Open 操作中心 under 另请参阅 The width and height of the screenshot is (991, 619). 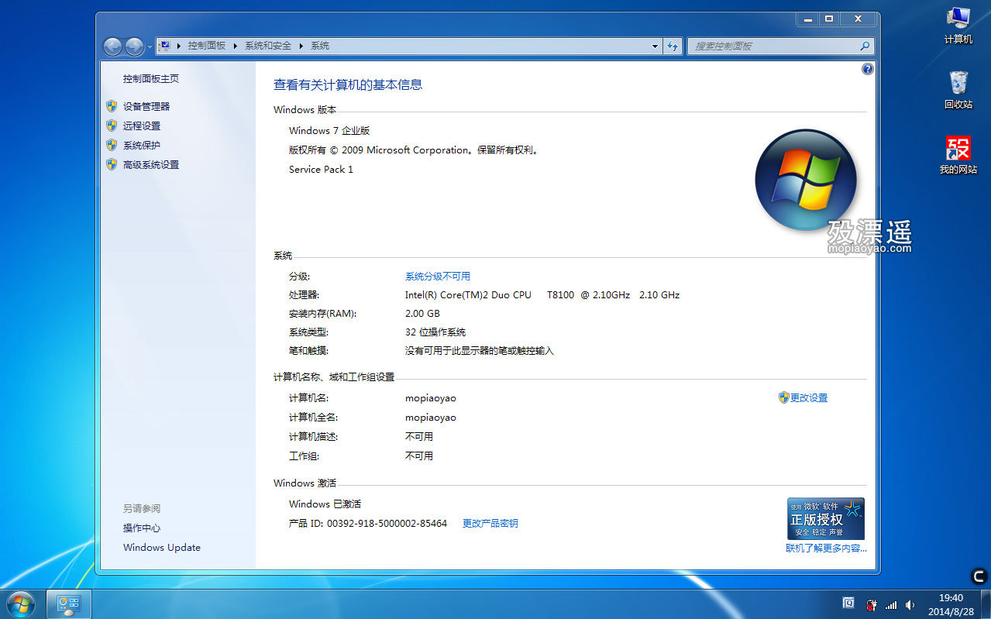[141, 528]
